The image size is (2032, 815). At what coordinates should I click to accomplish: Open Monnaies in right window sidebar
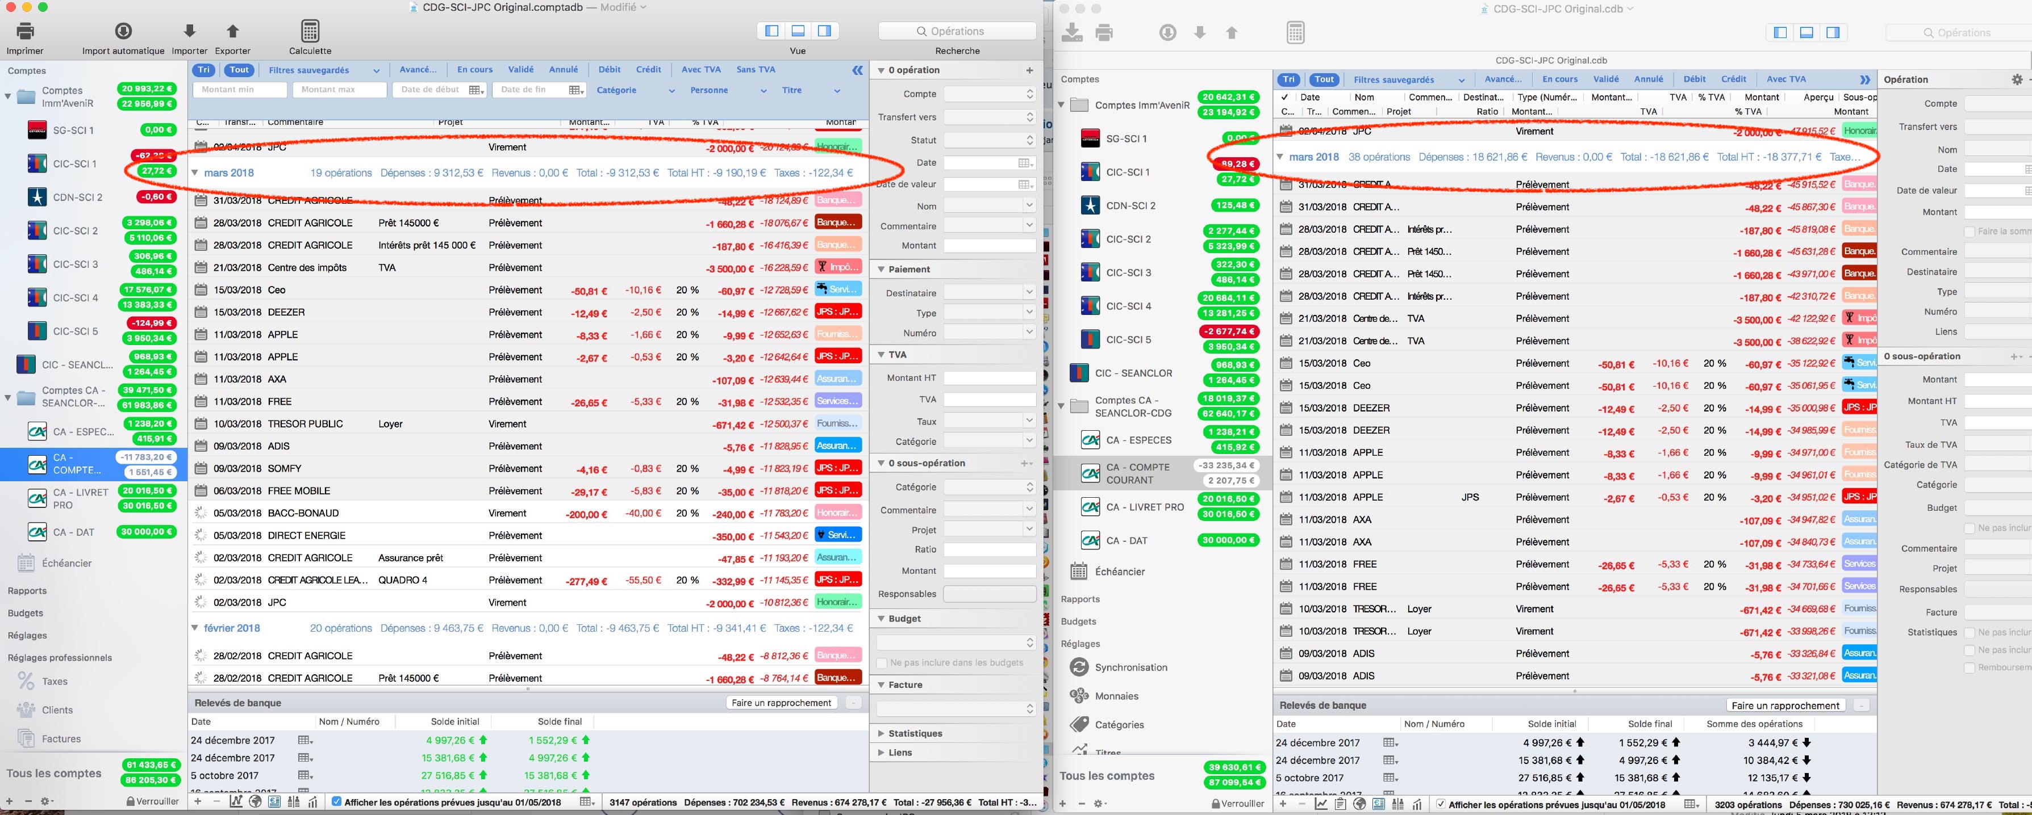(1116, 696)
